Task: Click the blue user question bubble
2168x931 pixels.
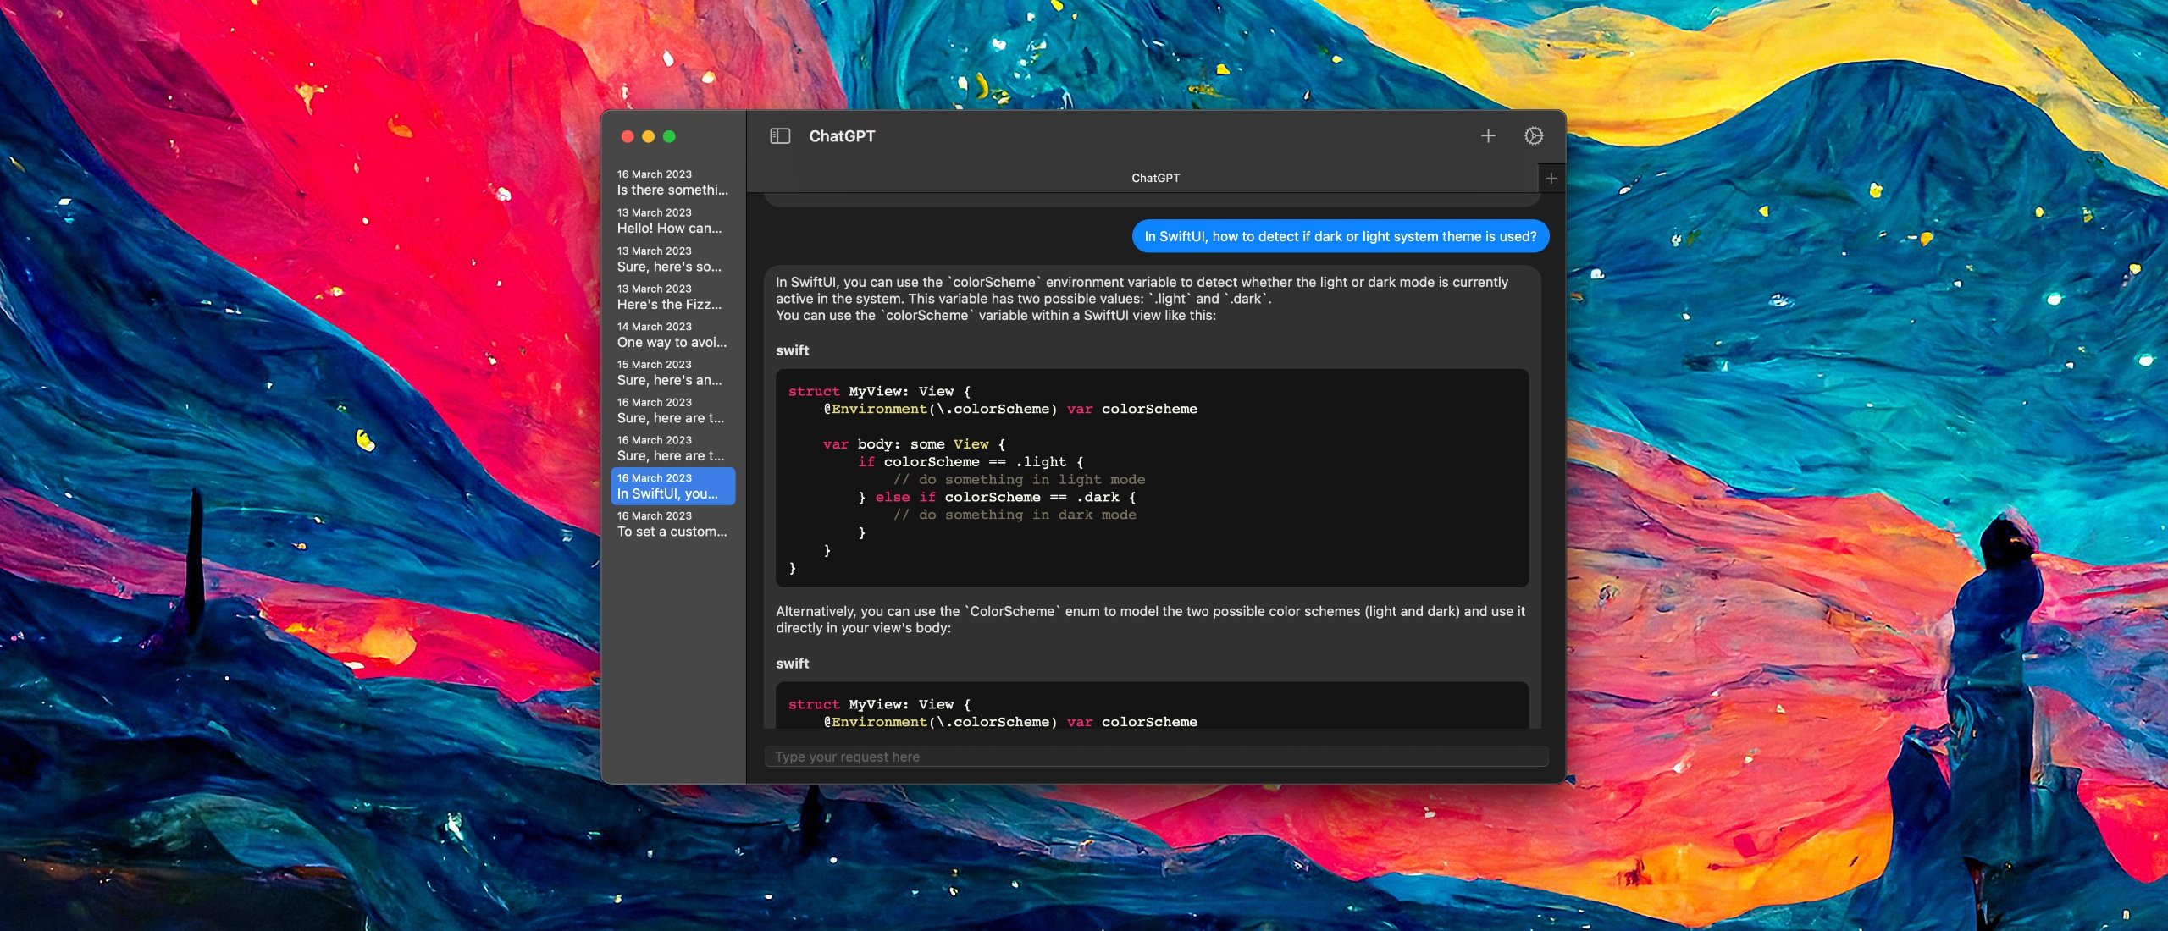Action: pyautogui.click(x=1341, y=237)
